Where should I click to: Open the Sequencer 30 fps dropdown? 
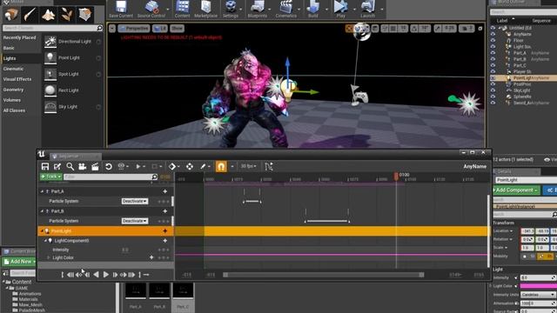pyautogui.click(x=249, y=166)
